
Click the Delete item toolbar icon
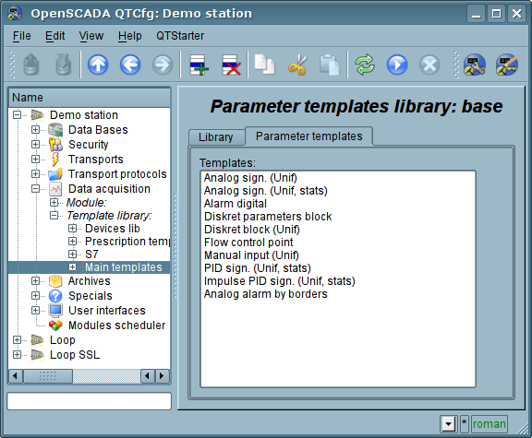232,65
